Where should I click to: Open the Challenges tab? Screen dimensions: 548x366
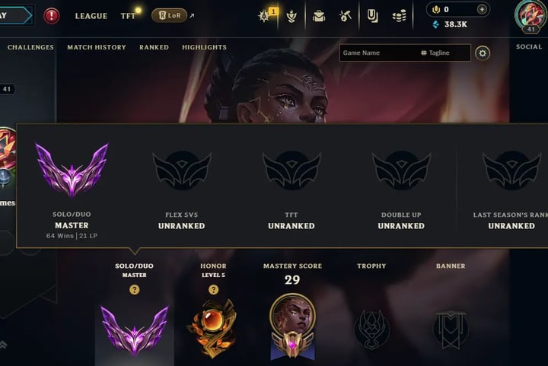(x=30, y=47)
